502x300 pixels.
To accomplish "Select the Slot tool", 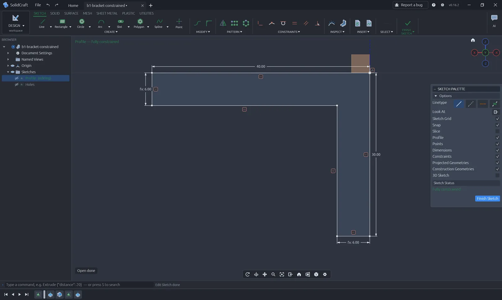I will [120, 23].
